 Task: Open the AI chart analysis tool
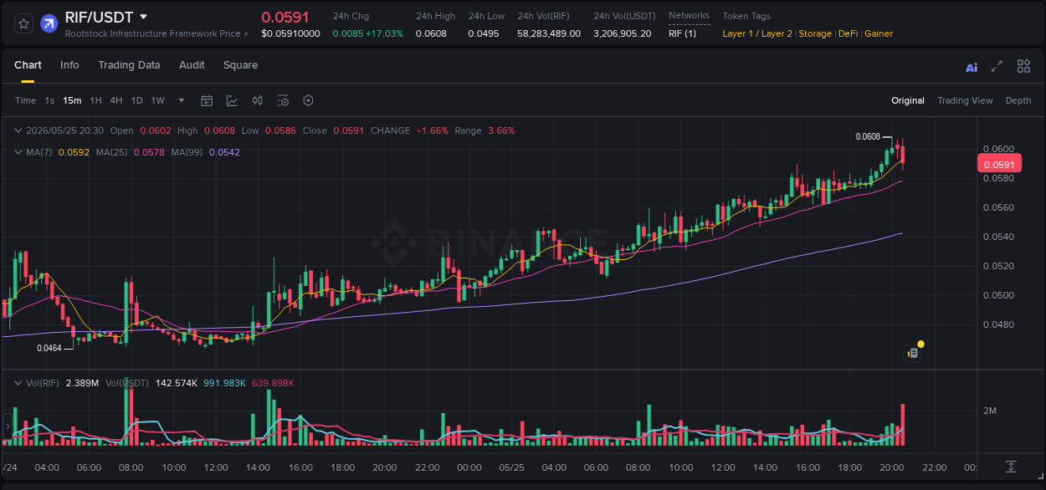(972, 67)
